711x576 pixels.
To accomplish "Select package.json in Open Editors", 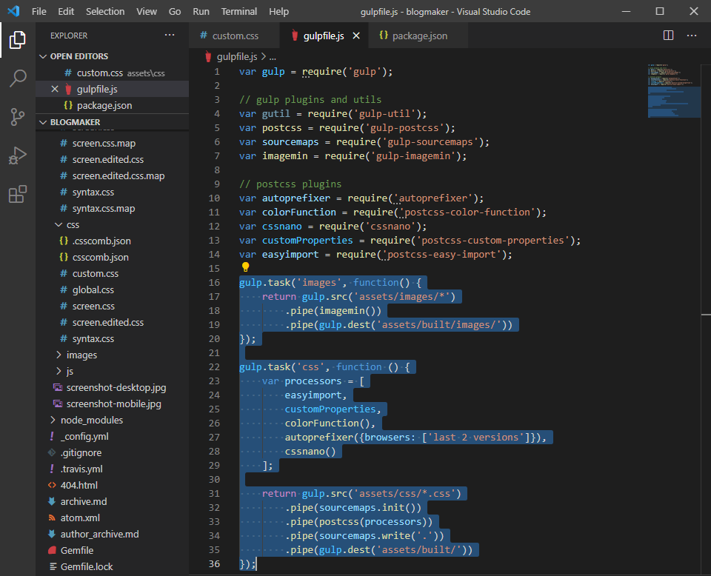I will [112, 105].
